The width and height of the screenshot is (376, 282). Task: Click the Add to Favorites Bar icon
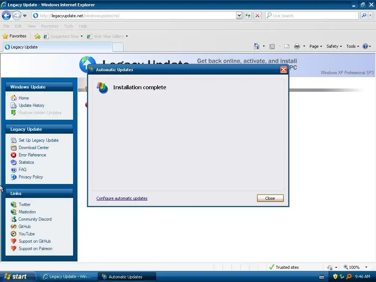click(x=37, y=36)
